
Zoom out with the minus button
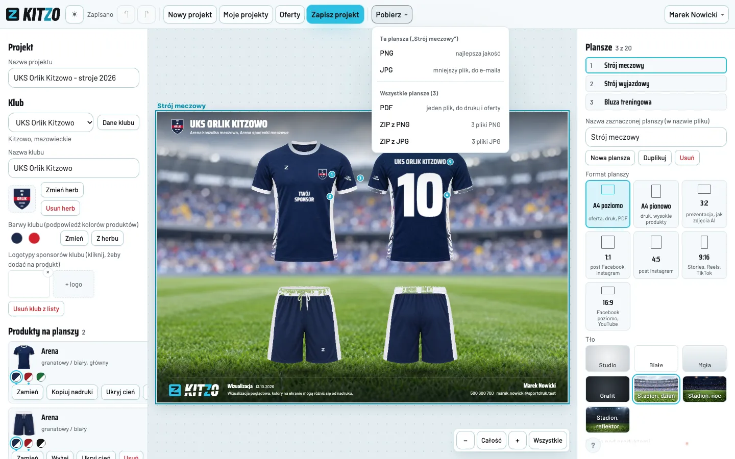pos(465,441)
